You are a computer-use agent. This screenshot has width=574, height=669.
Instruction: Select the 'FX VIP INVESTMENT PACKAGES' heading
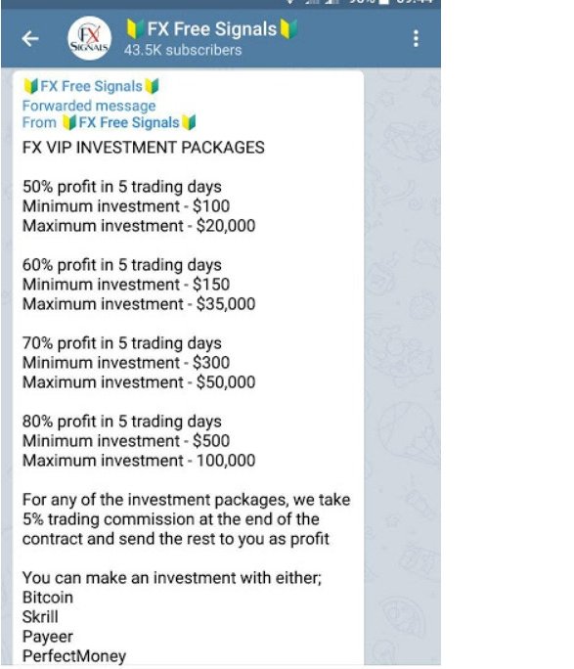pos(144,147)
